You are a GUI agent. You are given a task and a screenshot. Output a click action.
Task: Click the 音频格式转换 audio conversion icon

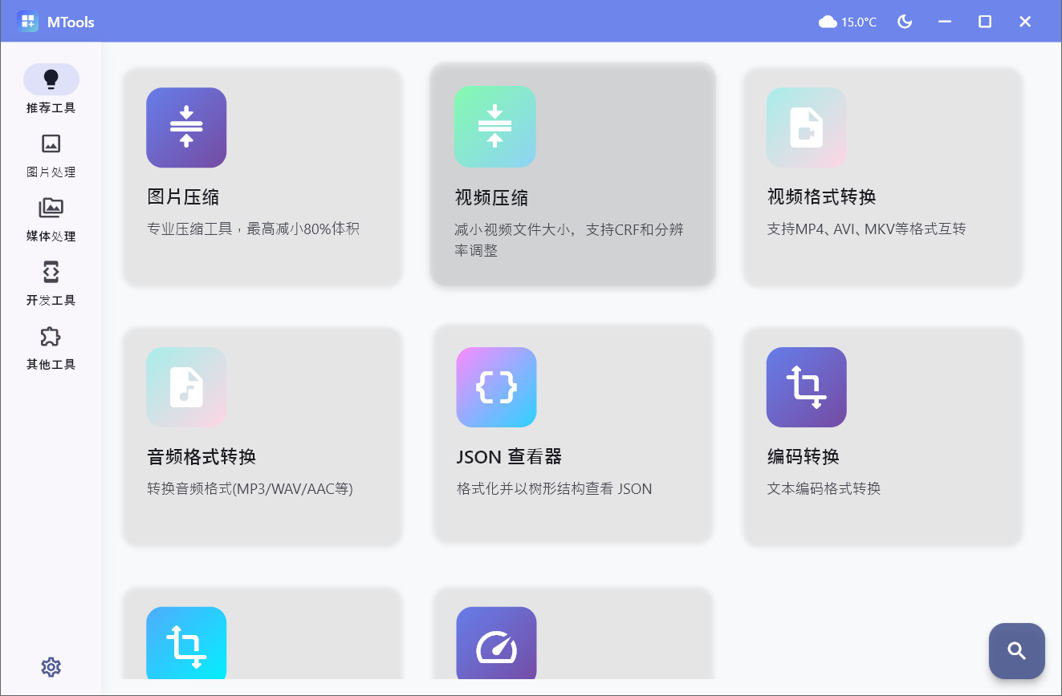click(186, 387)
